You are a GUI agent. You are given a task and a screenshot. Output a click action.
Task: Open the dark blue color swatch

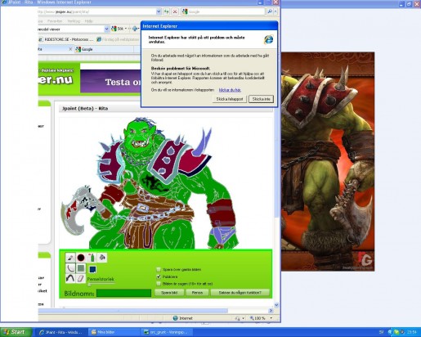click(92, 269)
